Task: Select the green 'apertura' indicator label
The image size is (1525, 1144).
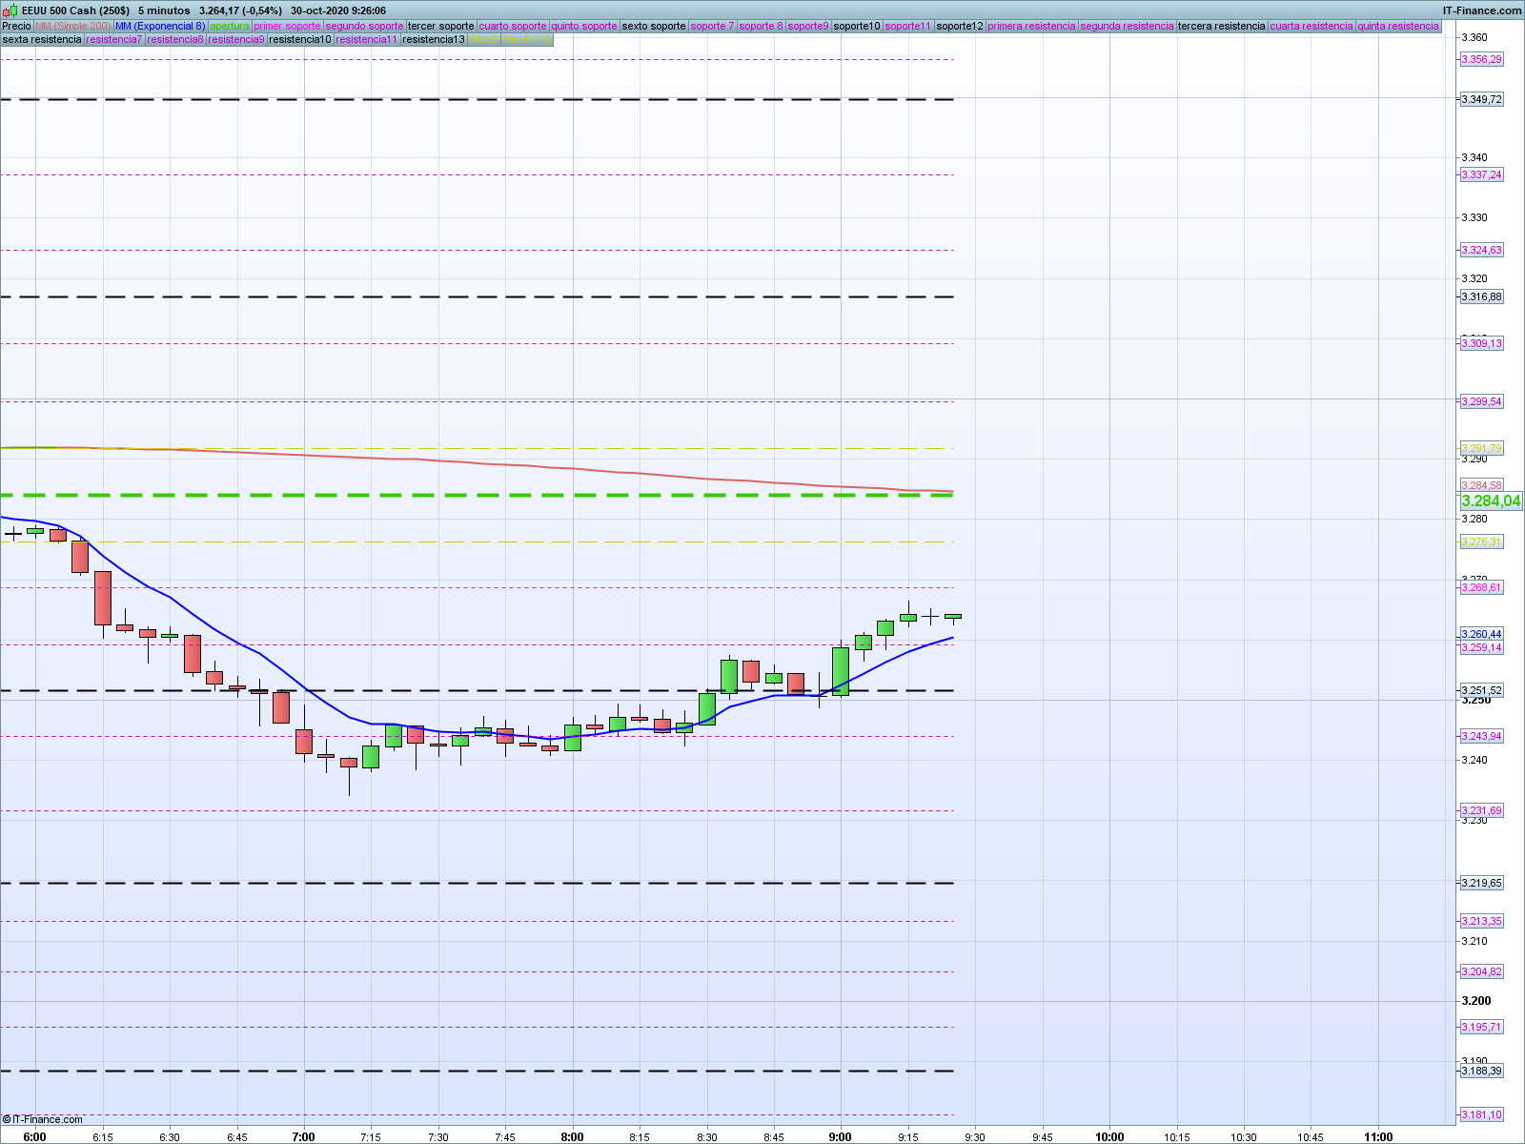Action: pyautogui.click(x=230, y=26)
